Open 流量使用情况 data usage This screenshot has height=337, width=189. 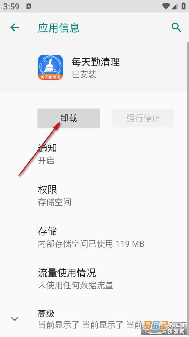coord(94,279)
